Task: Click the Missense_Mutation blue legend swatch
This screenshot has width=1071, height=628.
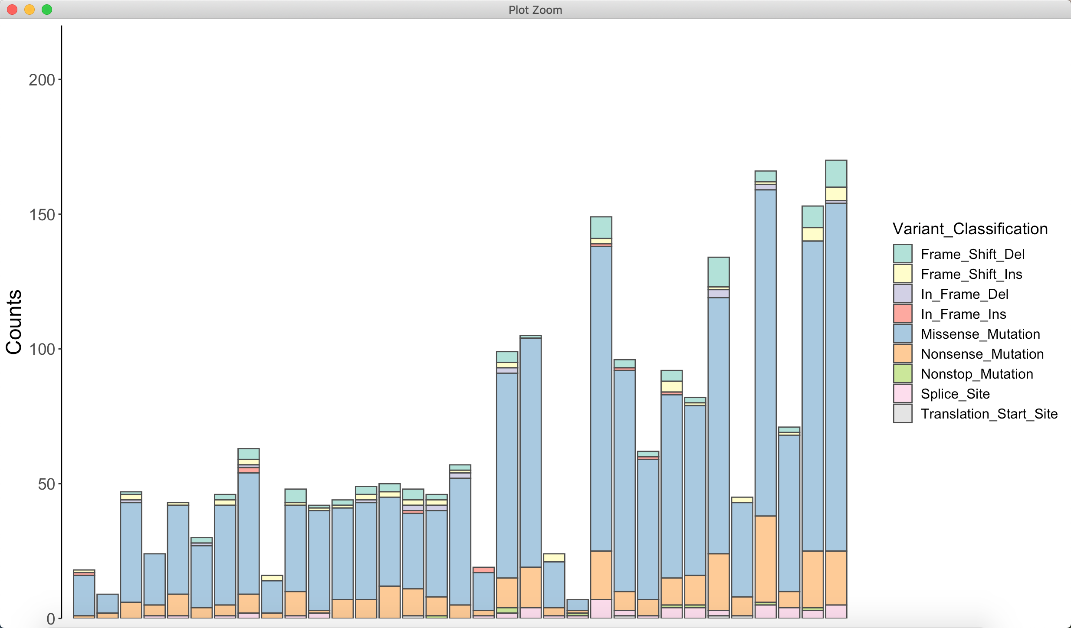Action: 903,334
